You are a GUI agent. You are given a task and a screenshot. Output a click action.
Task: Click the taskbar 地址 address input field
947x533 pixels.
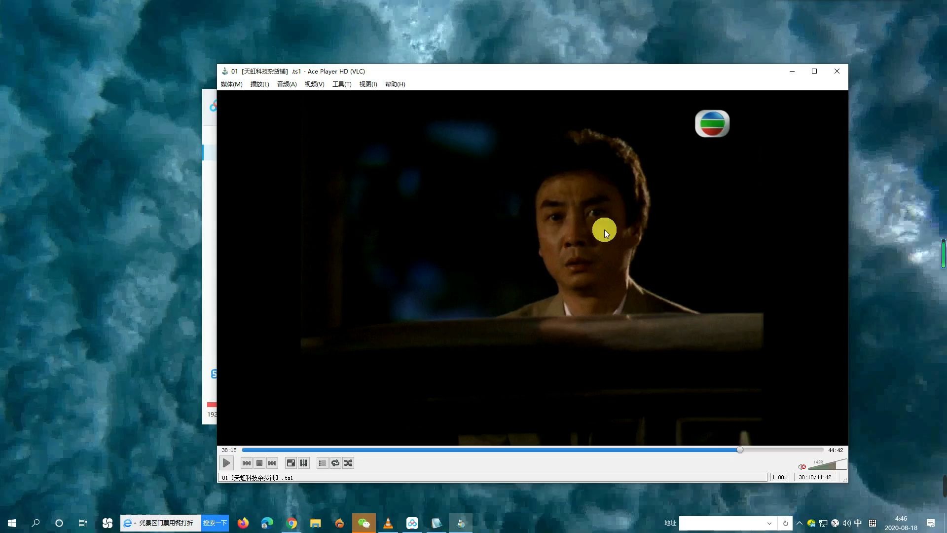click(721, 523)
